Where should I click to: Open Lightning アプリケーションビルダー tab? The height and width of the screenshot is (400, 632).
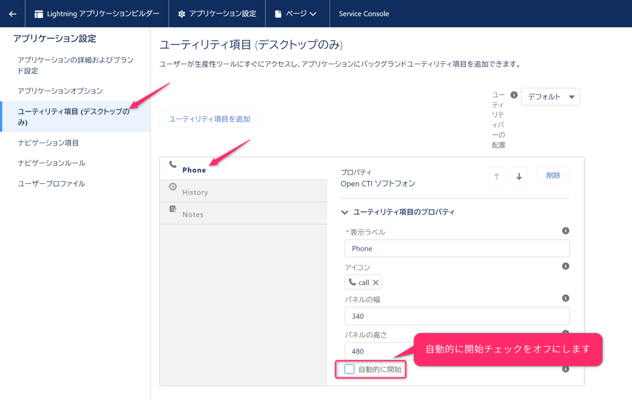pyautogui.click(x=97, y=14)
